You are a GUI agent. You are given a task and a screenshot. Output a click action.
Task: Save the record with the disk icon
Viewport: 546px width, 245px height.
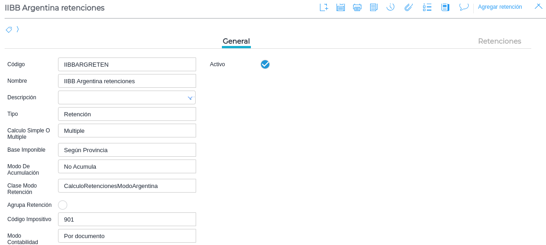click(341, 7)
